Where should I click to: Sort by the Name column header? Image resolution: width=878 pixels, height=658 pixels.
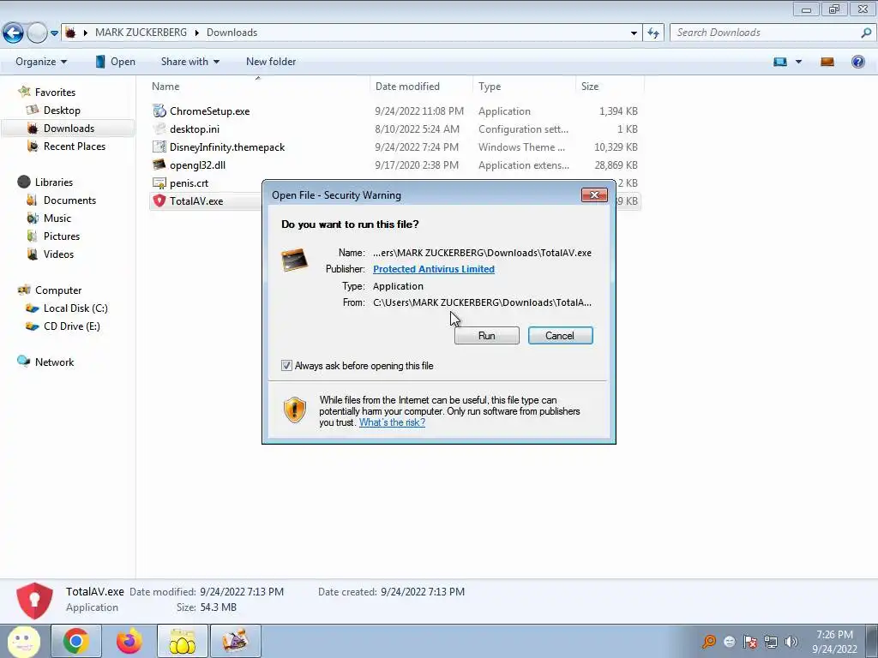257,87
